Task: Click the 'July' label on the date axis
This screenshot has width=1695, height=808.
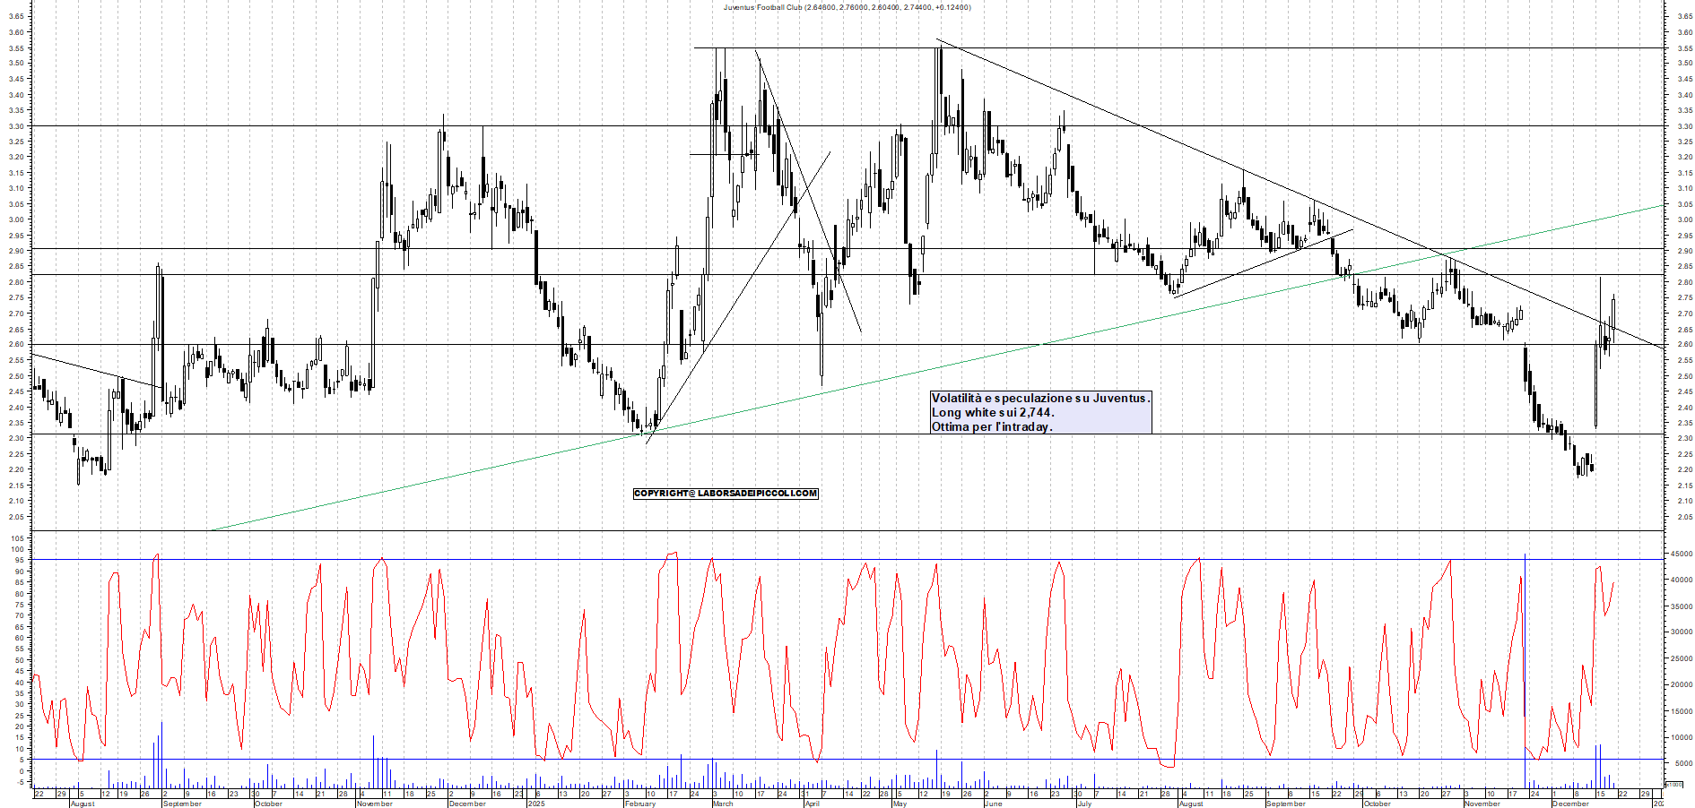Action: click(x=1084, y=804)
